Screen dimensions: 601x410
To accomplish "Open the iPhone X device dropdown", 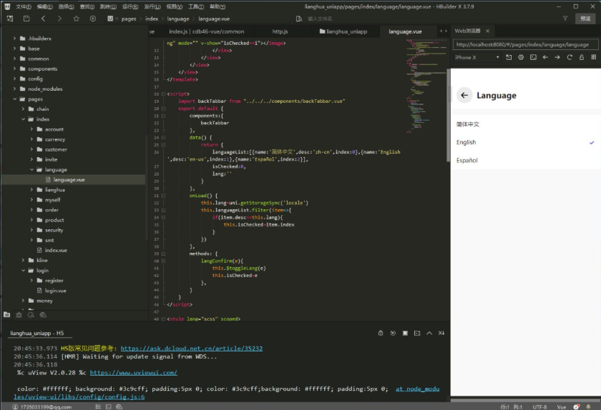I will (x=477, y=57).
